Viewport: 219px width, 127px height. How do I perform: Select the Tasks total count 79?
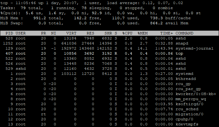[23, 8]
